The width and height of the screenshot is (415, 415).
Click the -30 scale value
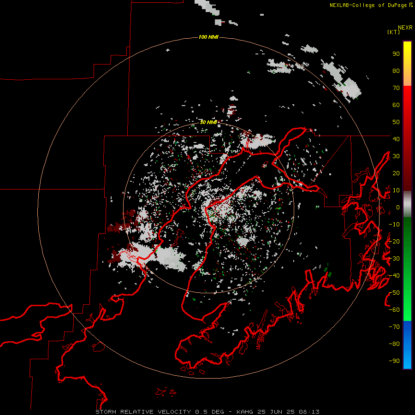pos(394,259)
